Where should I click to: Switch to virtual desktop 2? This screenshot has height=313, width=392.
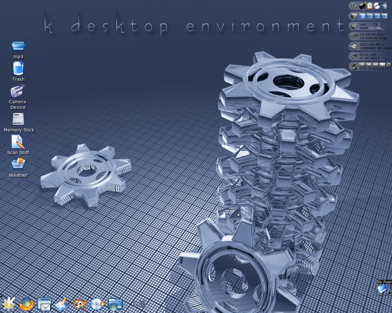(370, 16)
